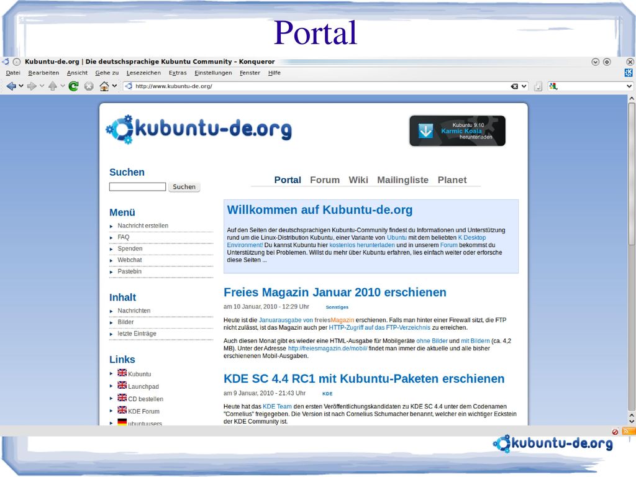The image size is (636, 477).
Task: Open the letzte Einträge link under Inhalt
Action: point(137,334)
